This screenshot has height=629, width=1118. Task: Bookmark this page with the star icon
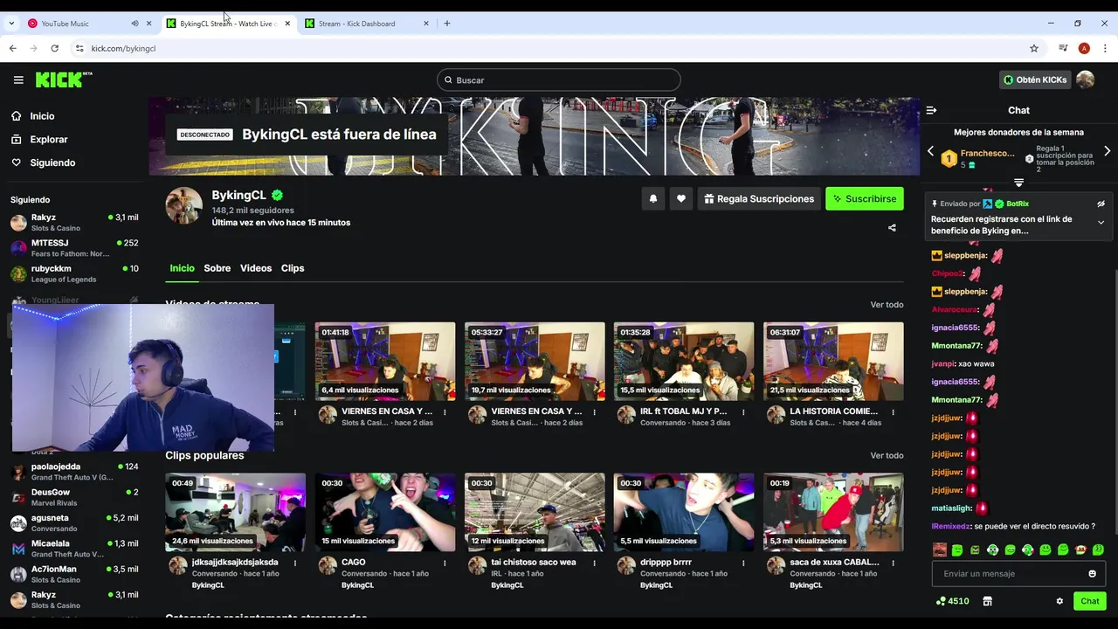click(x=1034, y=48)
